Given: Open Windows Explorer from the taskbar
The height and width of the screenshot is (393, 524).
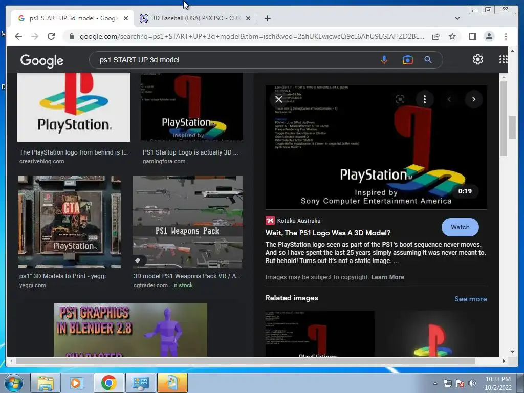Looking at the screenshot, I should tap(46, 383).
